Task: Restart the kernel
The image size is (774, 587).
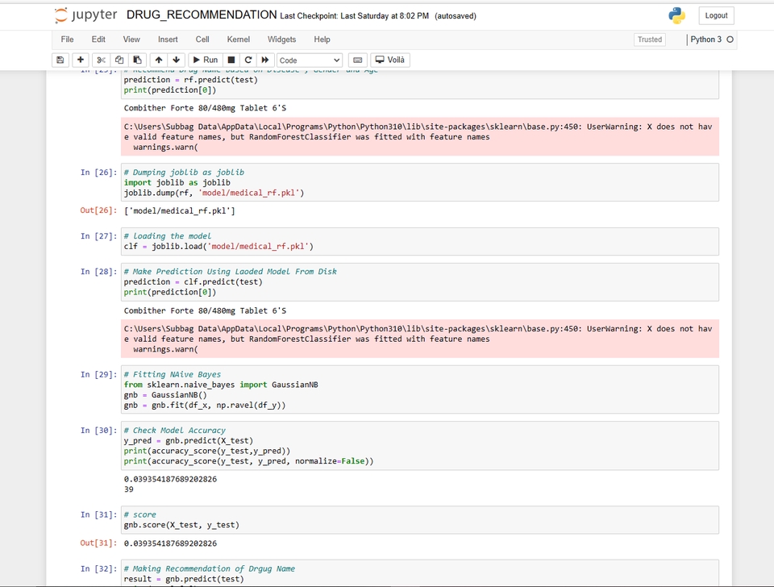Action: pyautogui.click(x=248, y=60)
